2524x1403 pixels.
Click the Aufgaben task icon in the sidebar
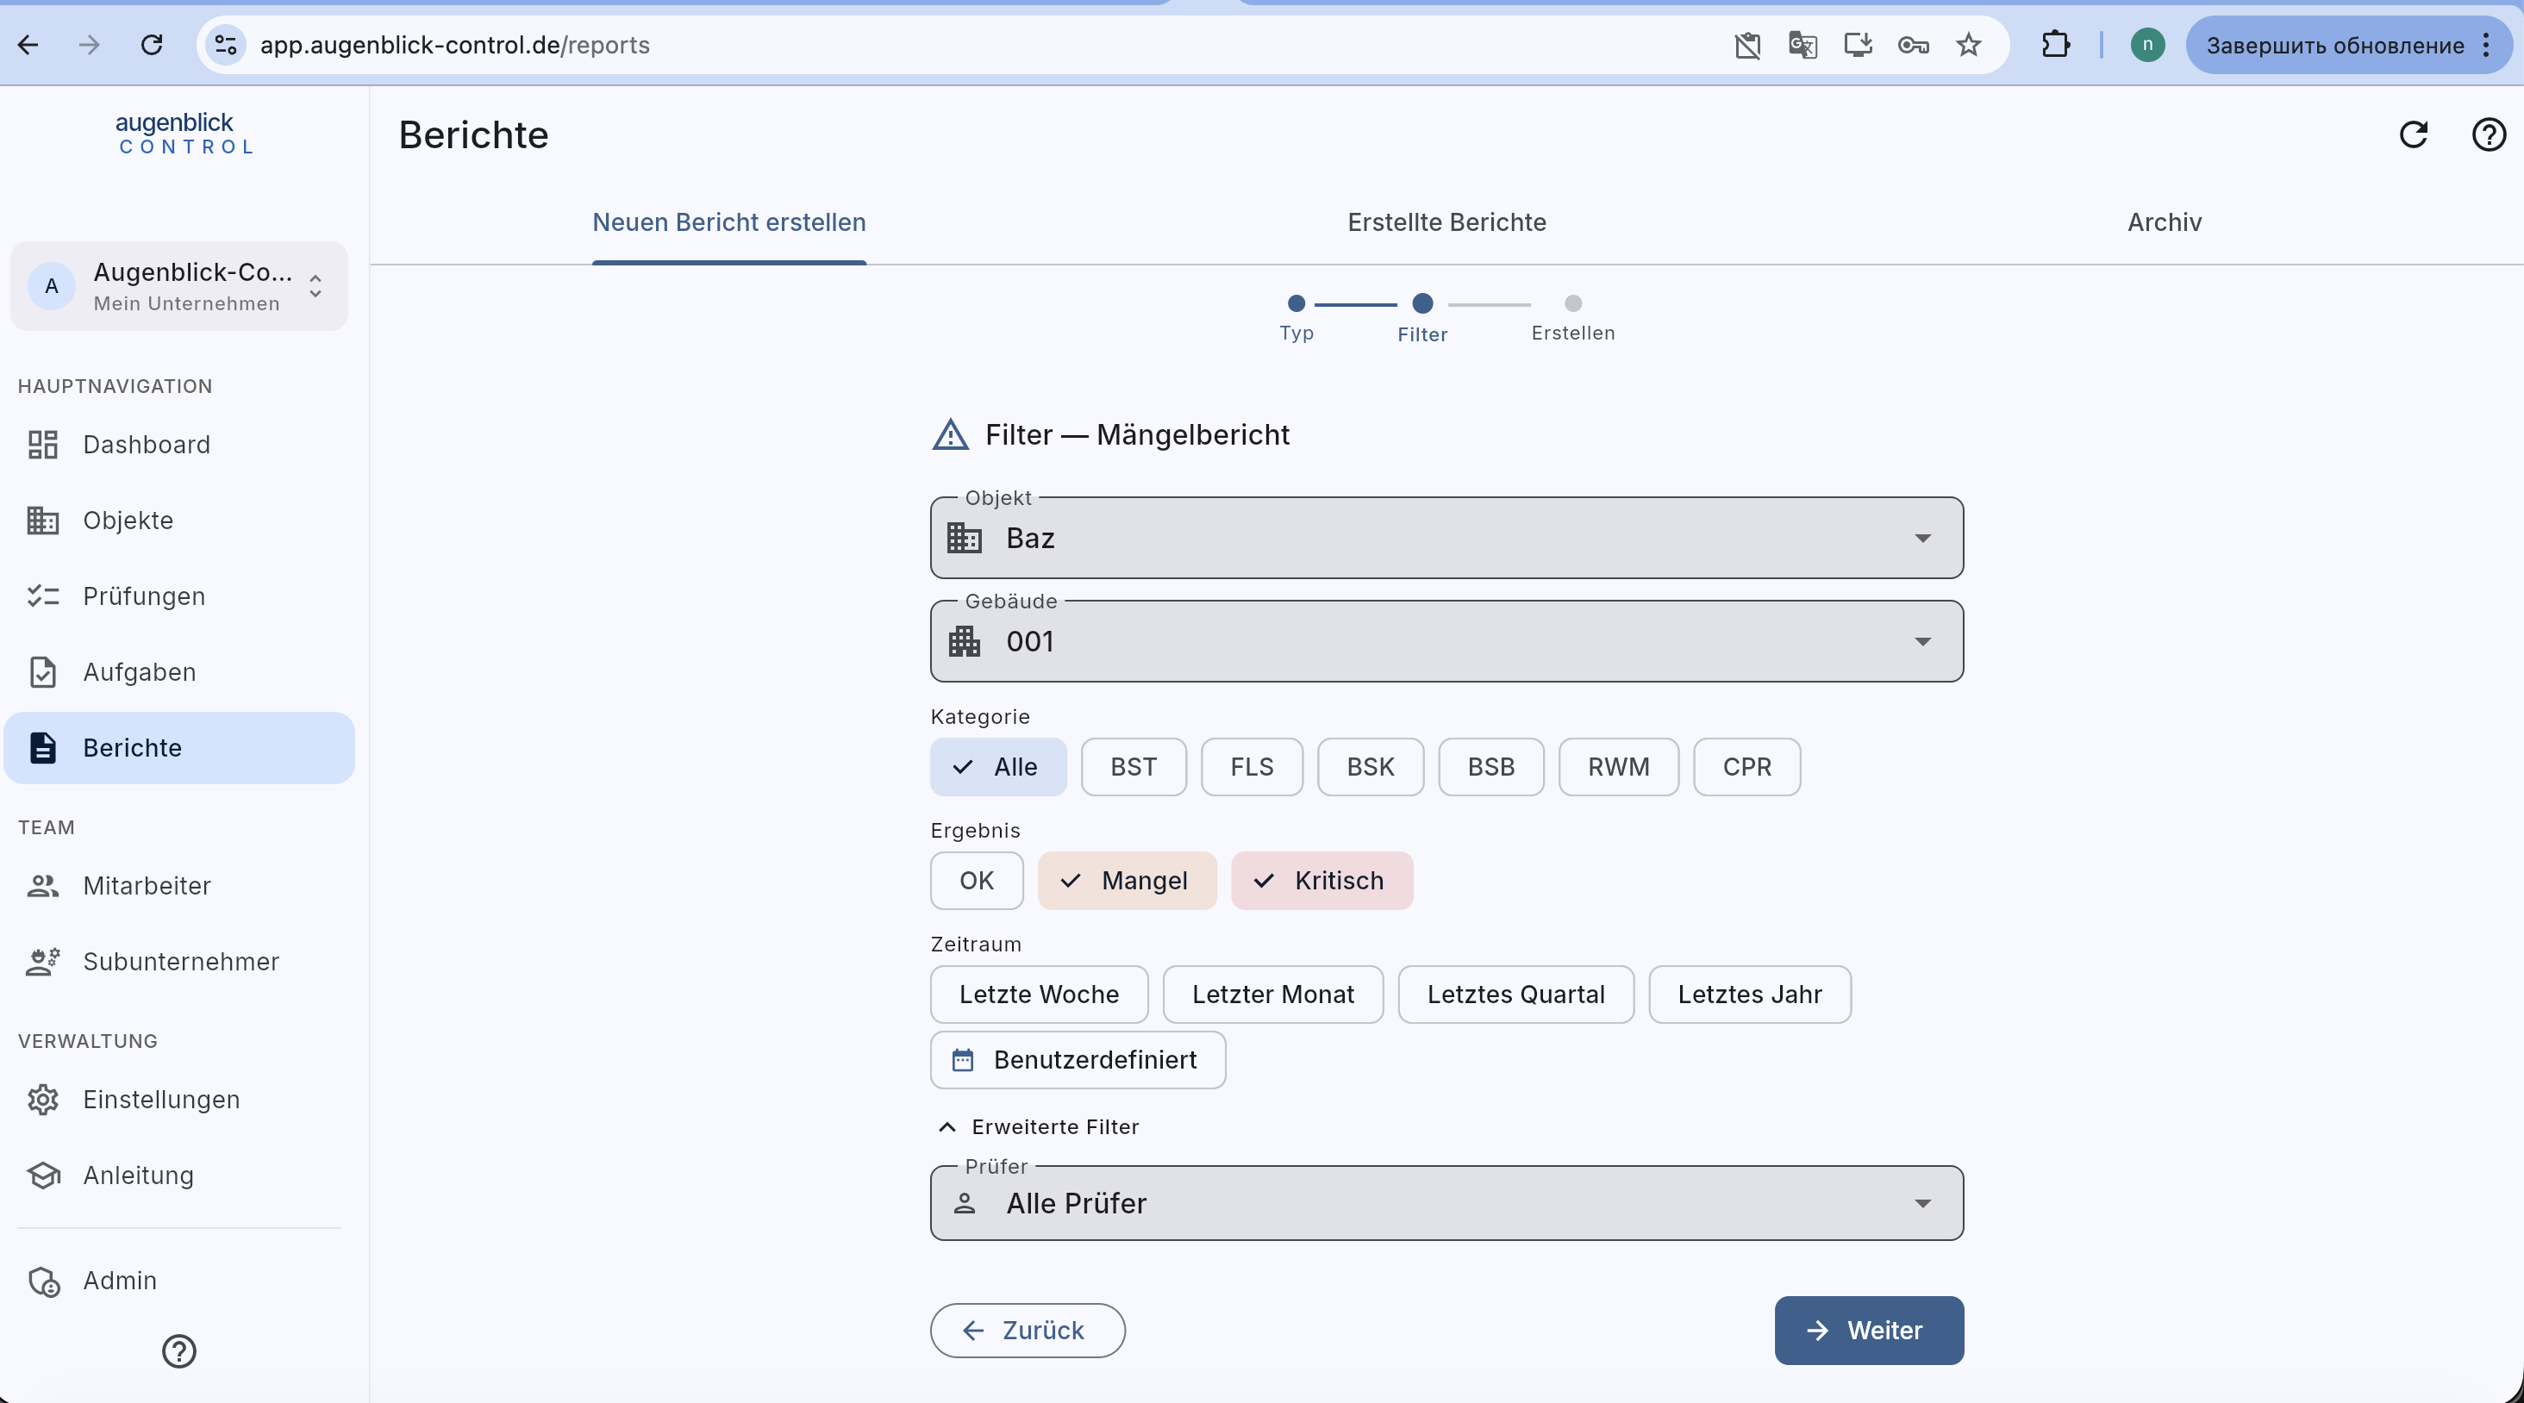[x=43, y=672]
